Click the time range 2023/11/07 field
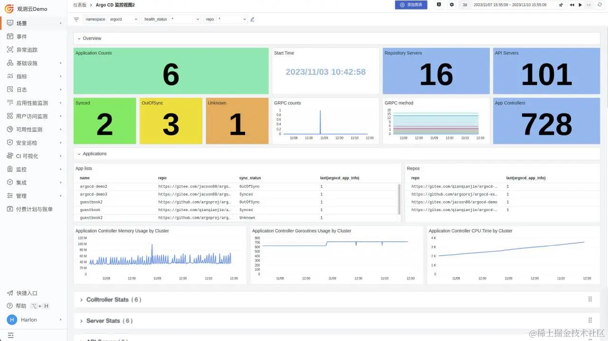Viewport: 608px width, 341px height. pyautogui.click(x=510, y=5)
